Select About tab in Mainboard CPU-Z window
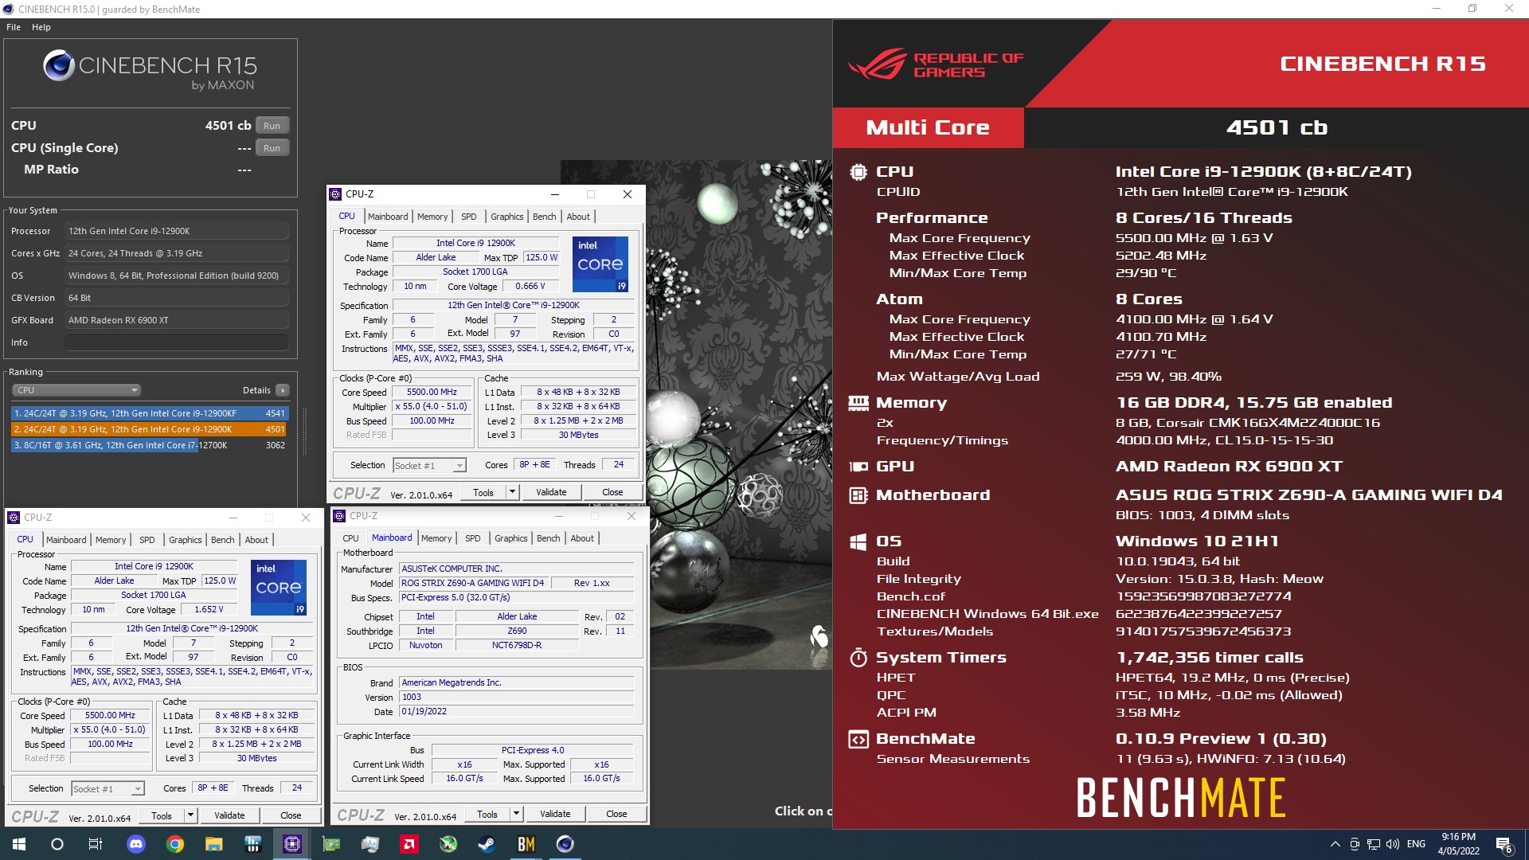Viewport: 1529px width, 860px height. point(582,538)
